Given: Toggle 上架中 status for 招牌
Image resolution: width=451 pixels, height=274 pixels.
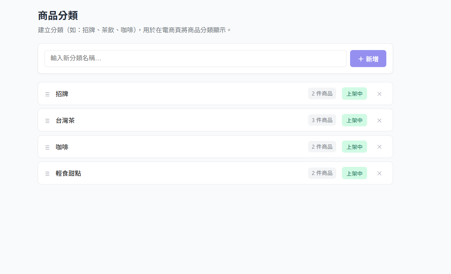Looking at the screenshot, I should click(354, 94).
